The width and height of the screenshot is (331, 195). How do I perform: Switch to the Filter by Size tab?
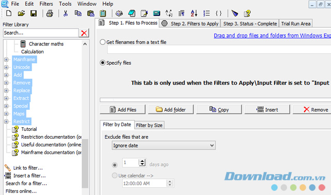pyautogui.click(x=149, y=125)
